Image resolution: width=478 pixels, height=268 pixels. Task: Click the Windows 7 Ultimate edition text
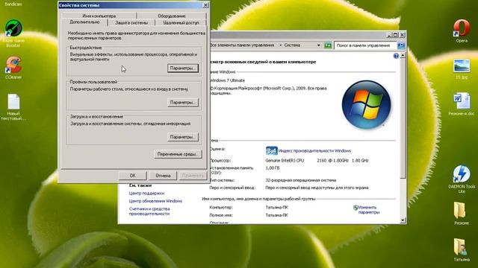click(227, 80)
